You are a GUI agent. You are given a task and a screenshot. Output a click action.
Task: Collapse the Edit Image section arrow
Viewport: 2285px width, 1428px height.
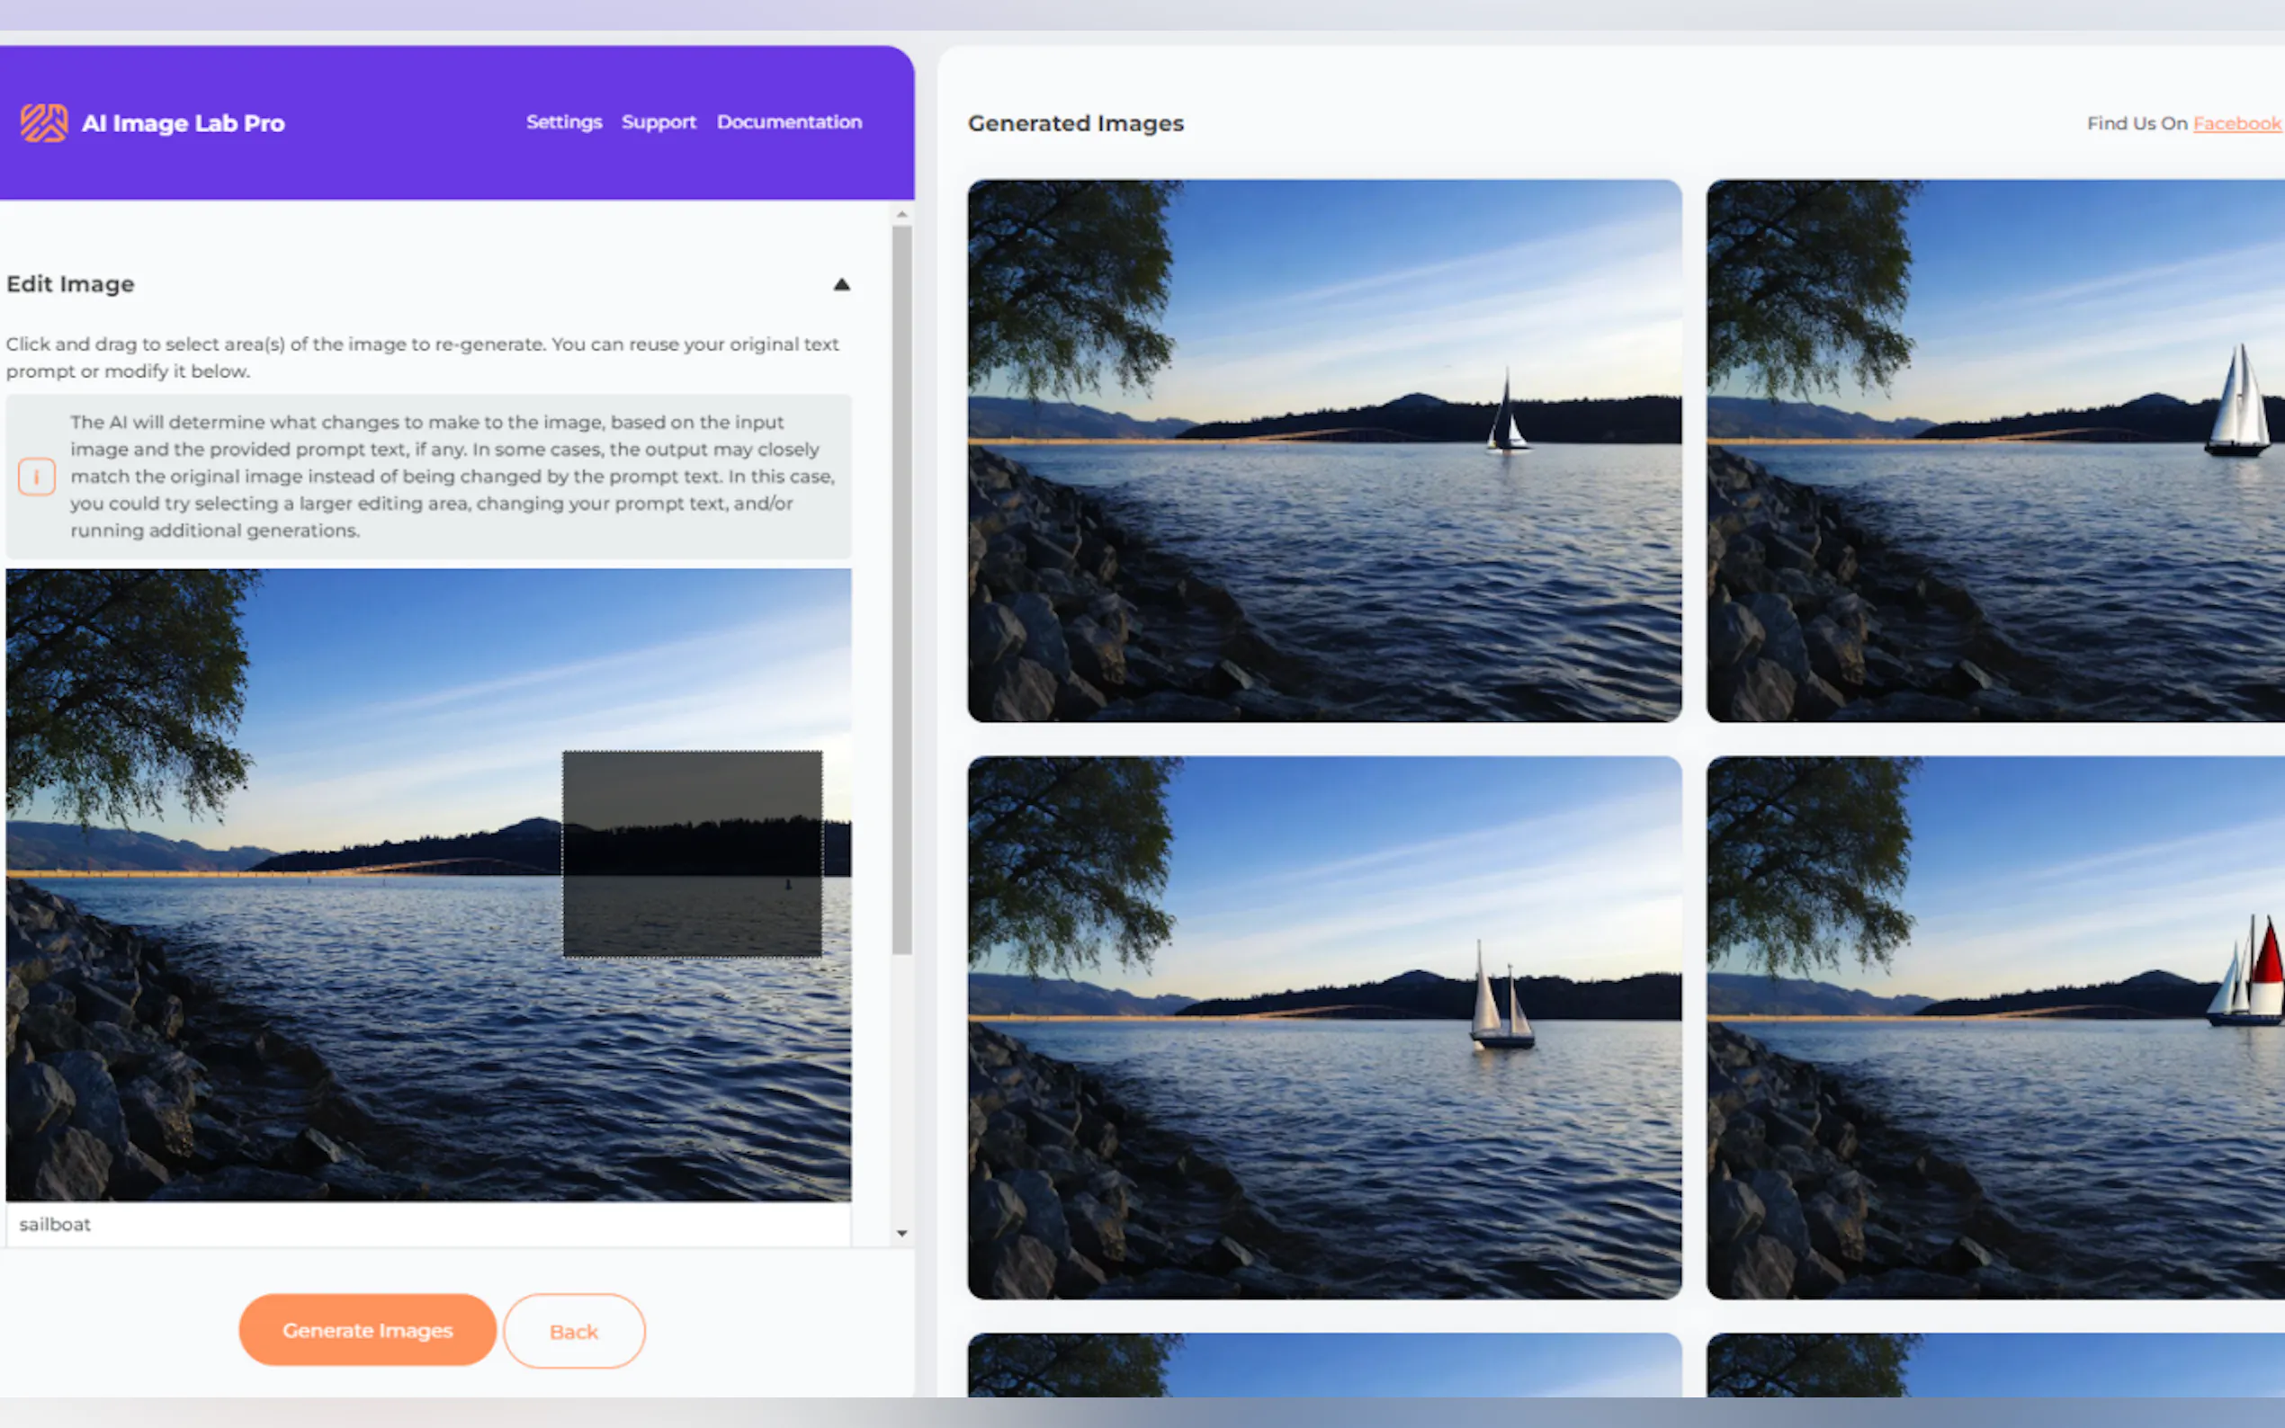842,284
